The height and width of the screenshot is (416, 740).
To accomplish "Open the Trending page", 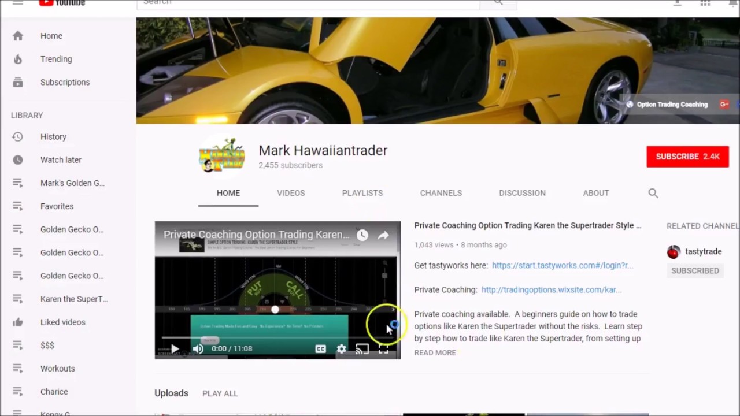I will (x=56, y=59).
